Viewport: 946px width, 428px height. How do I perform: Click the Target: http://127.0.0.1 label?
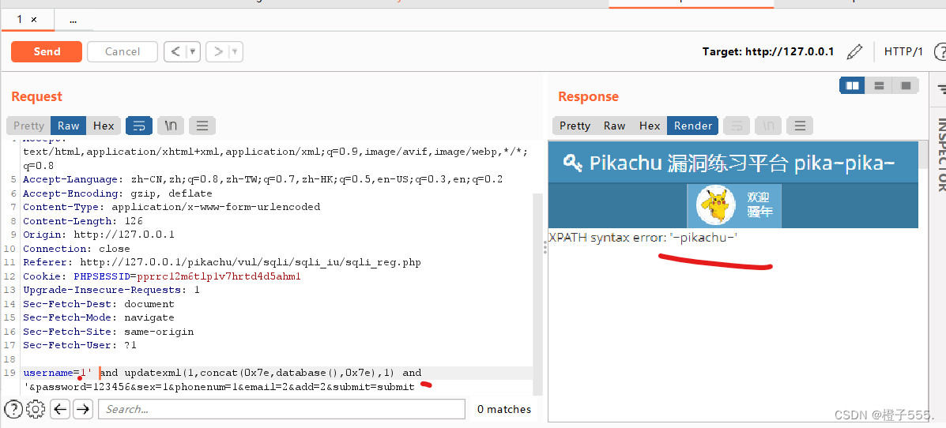[x=768, y=52]
